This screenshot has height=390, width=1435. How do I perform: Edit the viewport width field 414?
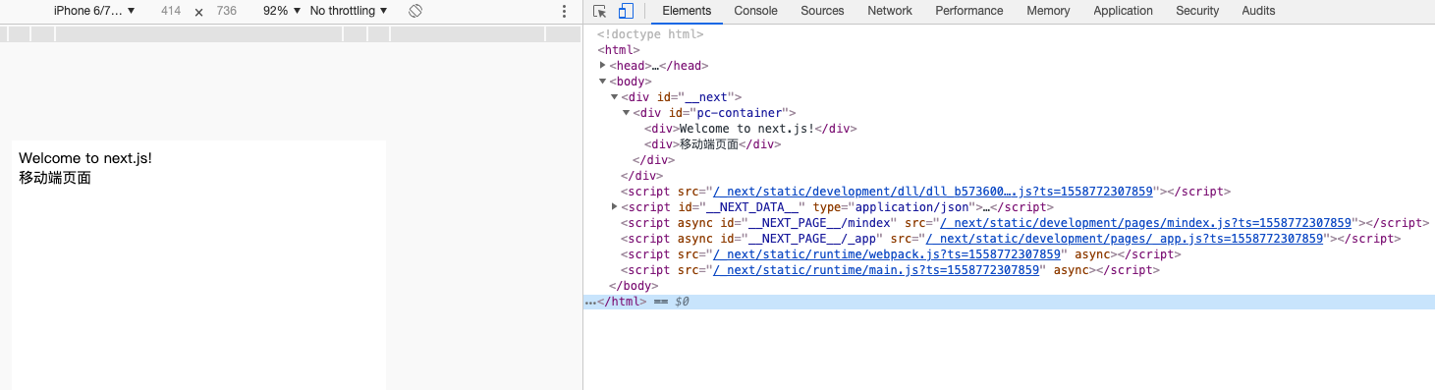[x=171, y=11]
